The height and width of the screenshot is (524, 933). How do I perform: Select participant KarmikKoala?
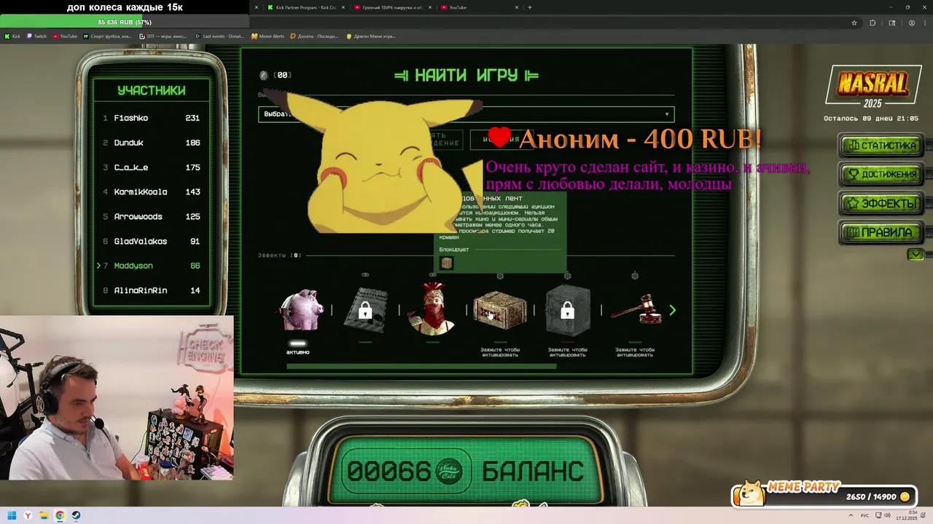click(152, 192)
